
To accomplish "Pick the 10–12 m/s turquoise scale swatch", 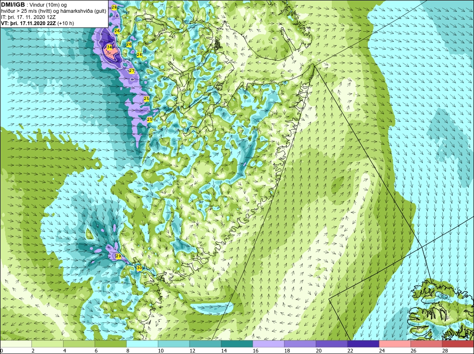I will [173, 344].
